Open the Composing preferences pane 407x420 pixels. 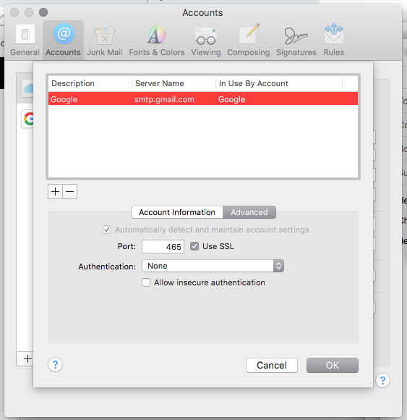249,40
